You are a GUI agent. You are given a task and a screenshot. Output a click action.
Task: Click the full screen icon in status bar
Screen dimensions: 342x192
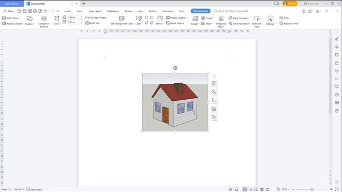tap(337, 189)
